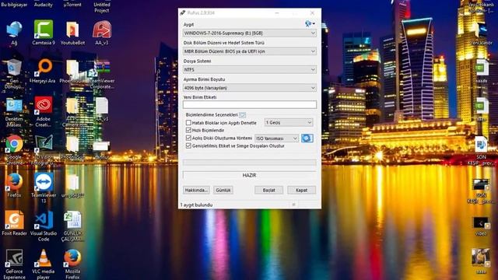
Task: Open the Dosya Sistemi NTFS dropdown
Action: pos(250,69)
